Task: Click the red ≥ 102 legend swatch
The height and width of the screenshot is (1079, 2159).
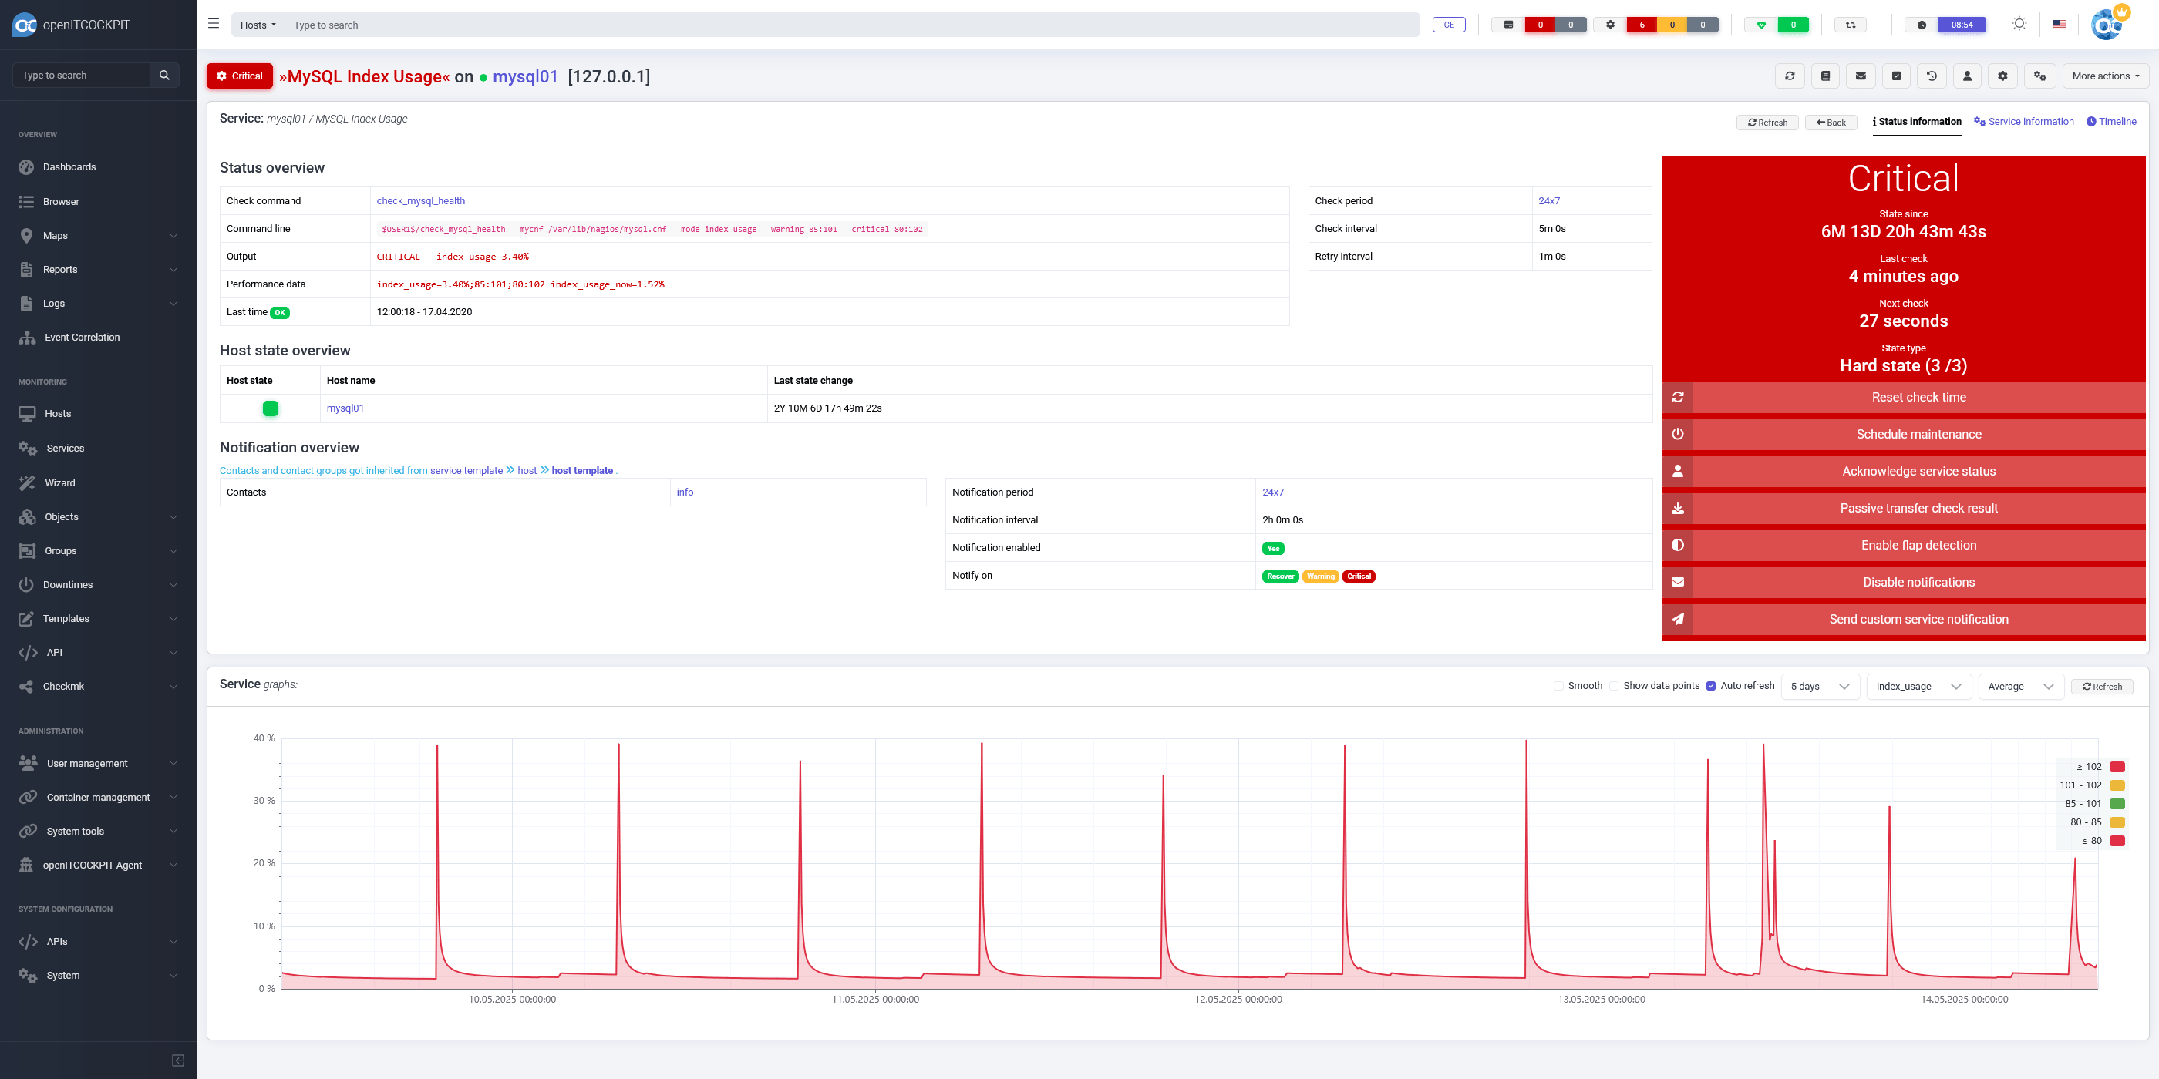Action: tap(2117, 768)
